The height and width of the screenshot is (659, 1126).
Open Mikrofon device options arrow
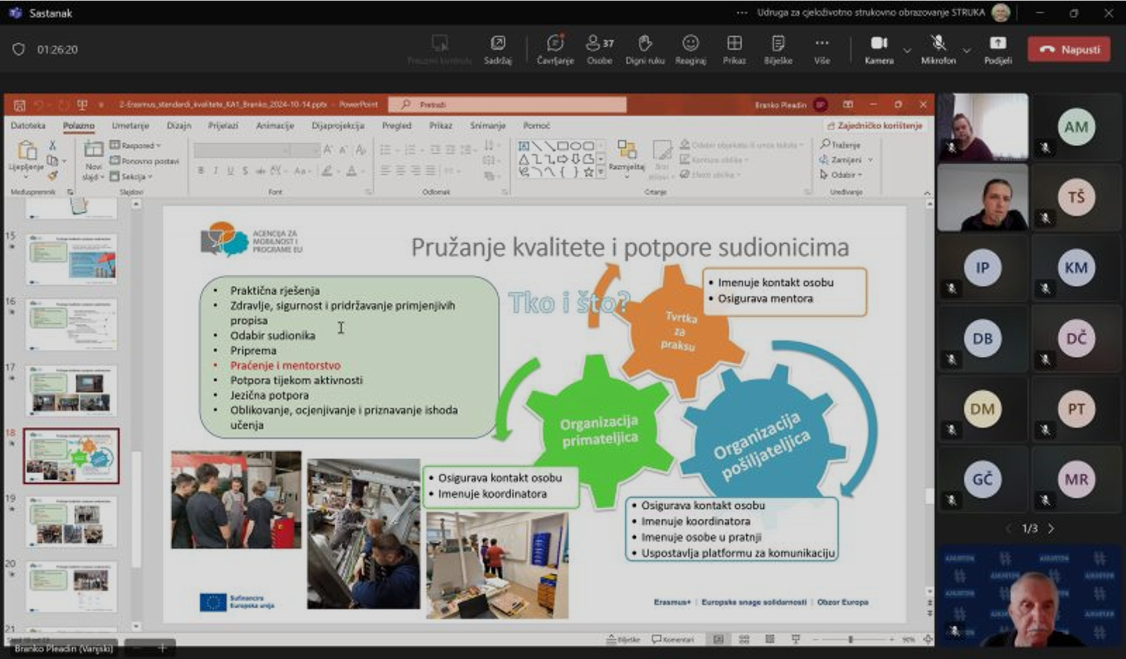967,50
